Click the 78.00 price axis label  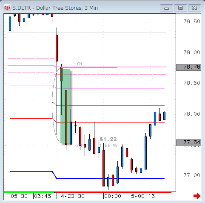[192, 114]
